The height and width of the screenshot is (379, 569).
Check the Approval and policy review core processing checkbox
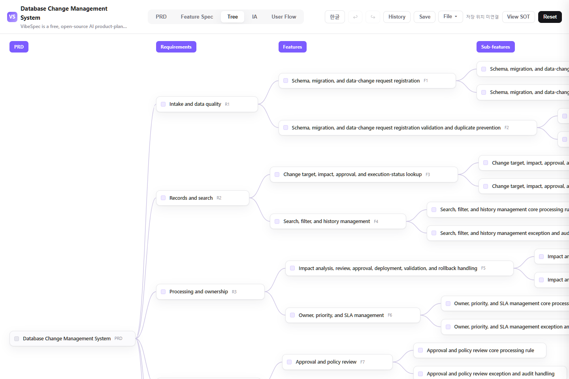pyautogui.click(x=420, y=351)
